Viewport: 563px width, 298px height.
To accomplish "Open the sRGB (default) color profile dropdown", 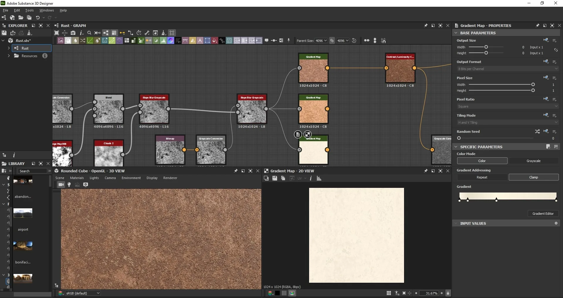I will [83, 293].
